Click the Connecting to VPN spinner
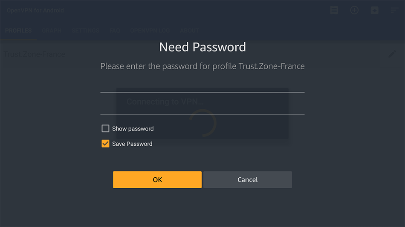Screen dimensions: 405x227 [204, 123]
